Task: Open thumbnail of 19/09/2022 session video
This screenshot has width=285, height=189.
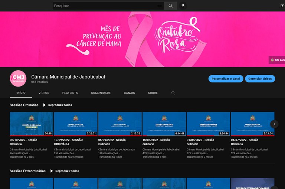Action: pyautogui.click(x=76, y=124)
